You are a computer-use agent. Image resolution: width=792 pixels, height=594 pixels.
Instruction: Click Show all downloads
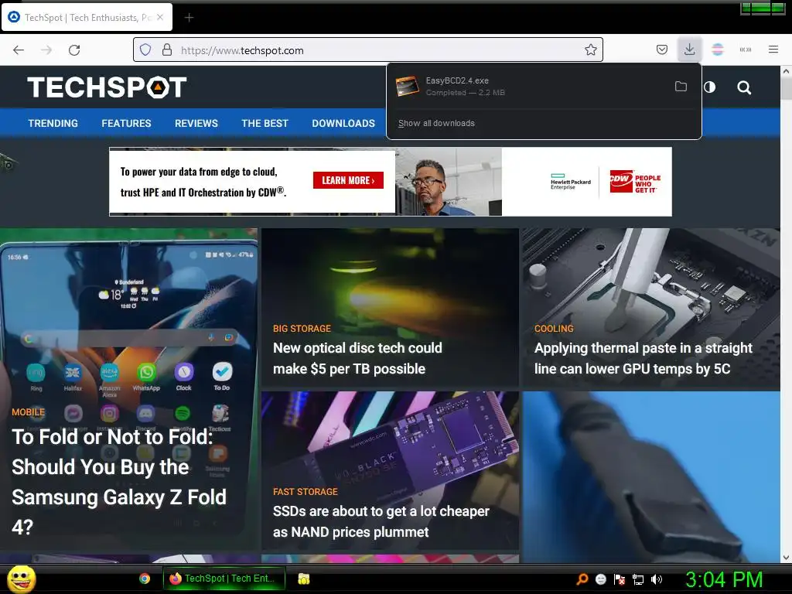436,123
